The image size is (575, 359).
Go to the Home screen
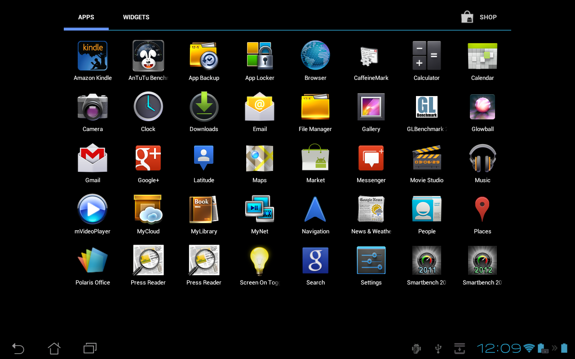pos(54,348)
